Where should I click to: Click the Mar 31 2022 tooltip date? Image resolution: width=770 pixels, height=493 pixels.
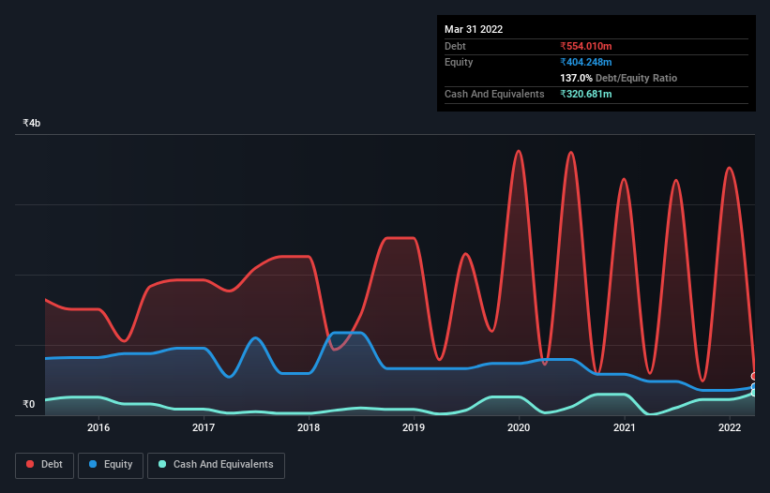pyautogui.click(x=474, y=29)
